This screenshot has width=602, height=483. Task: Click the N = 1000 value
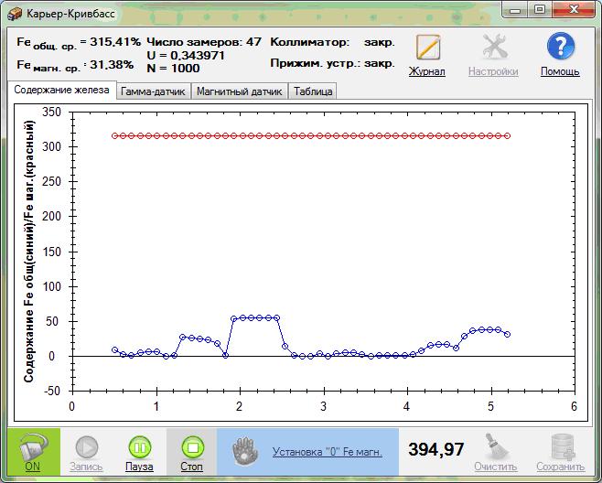click(x=173, y=69)
